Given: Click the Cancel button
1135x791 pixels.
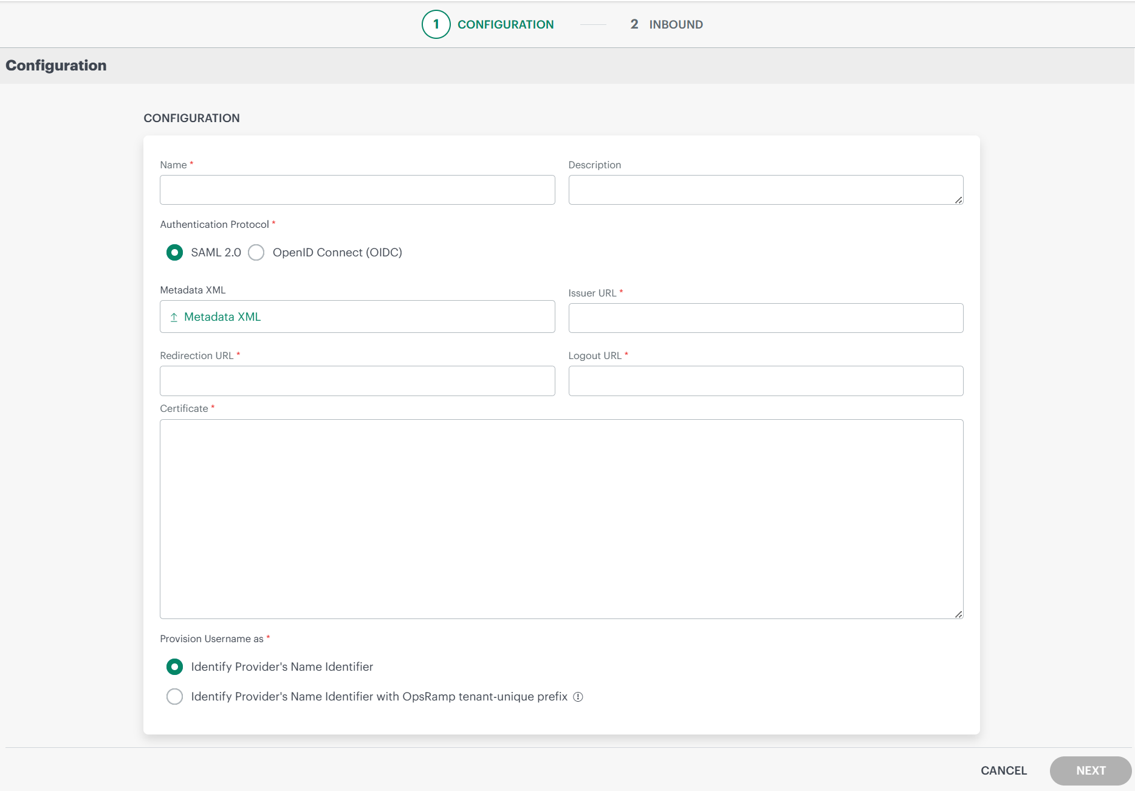Looking at the screenshot, I should click(1003, 770).
